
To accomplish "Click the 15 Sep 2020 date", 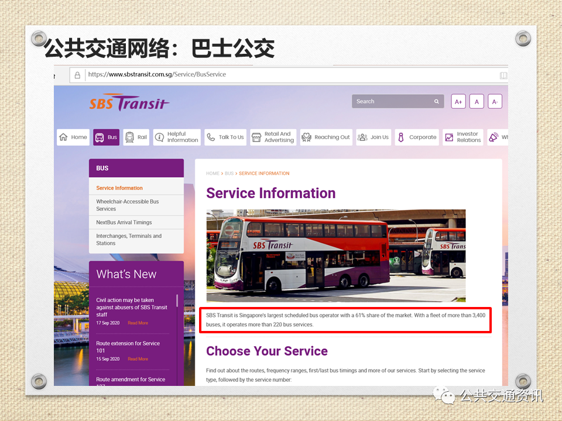I will (x=108, y=359).
